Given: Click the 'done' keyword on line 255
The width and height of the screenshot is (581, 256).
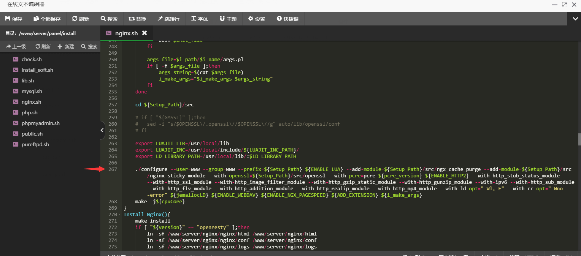Looking at the screenshot, I should (x=141, y=92).
